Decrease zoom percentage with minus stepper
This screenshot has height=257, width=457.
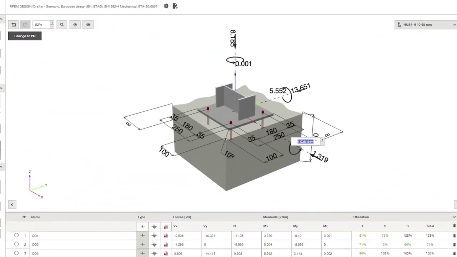(52, 27)
